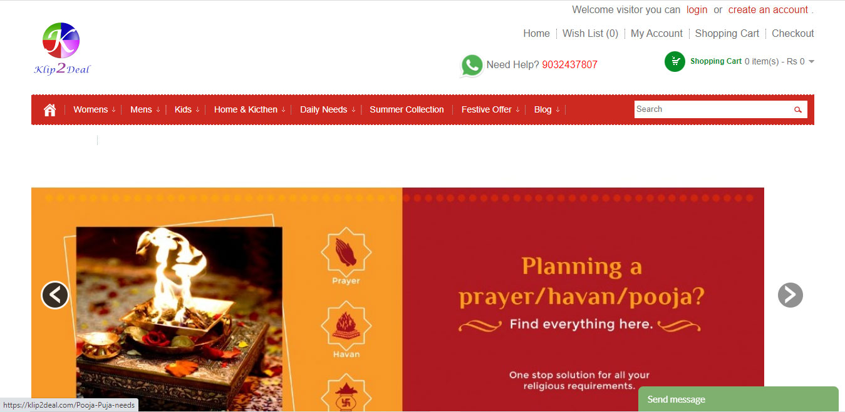This screenshot has height=412, width=845.
Task: Click the Klip2Deal logo
Action: (61, 49)
